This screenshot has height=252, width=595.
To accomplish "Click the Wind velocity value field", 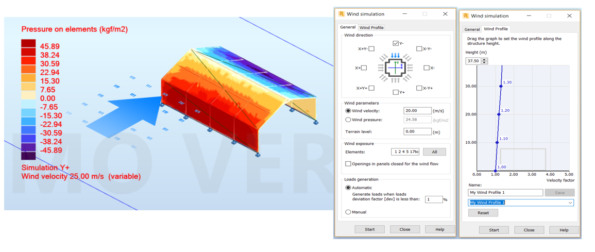I will click(418, 111).
